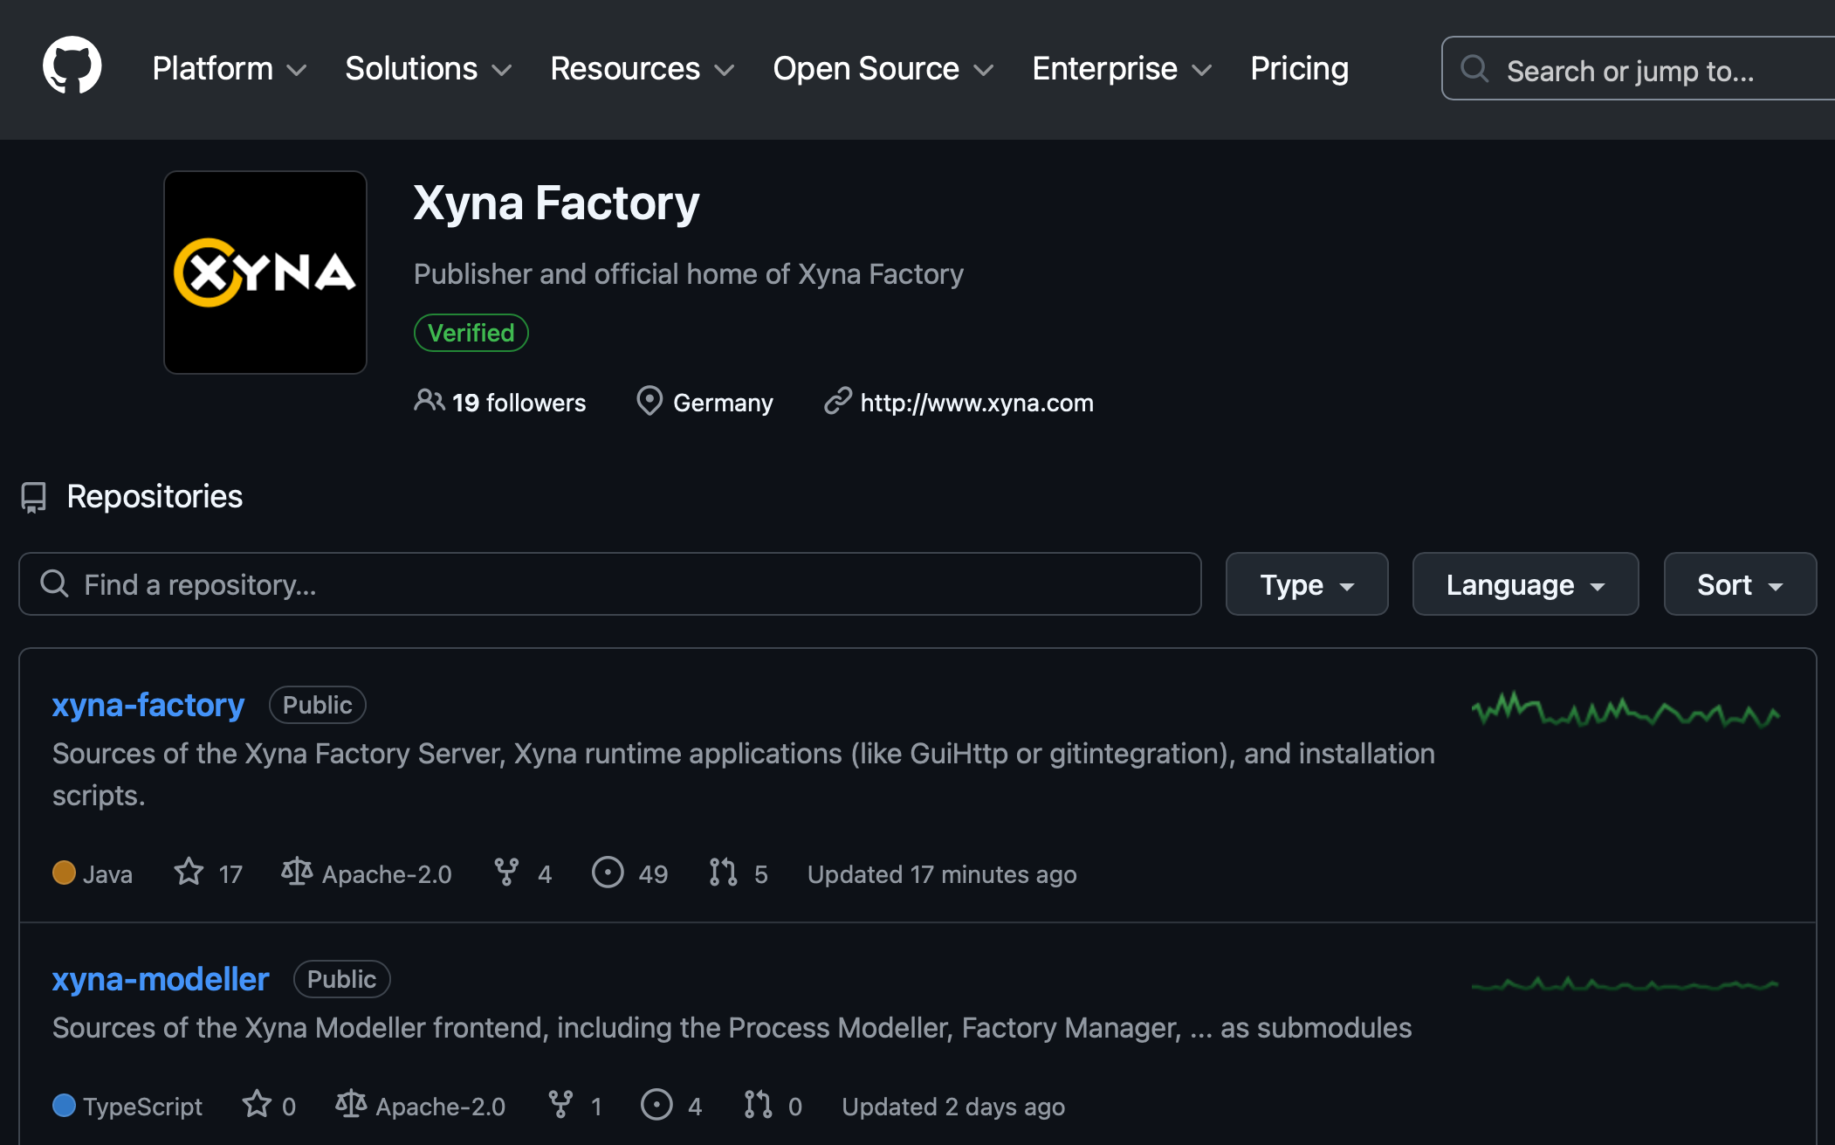1835x1145 pixels.
Task: Click the xyna-modeller fork icon
Action: (x=560, y=1104)
